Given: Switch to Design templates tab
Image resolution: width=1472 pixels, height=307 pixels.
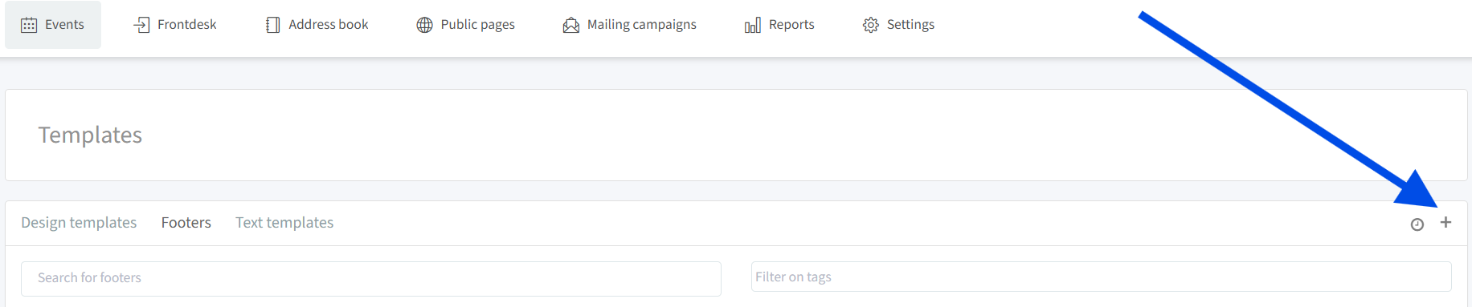Looking at the screenshot, I should click(x=79, y=223).
